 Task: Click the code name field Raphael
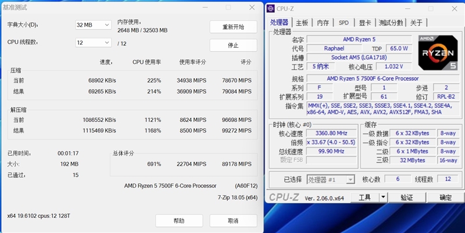pyautogui.click(x=334, y=48)
